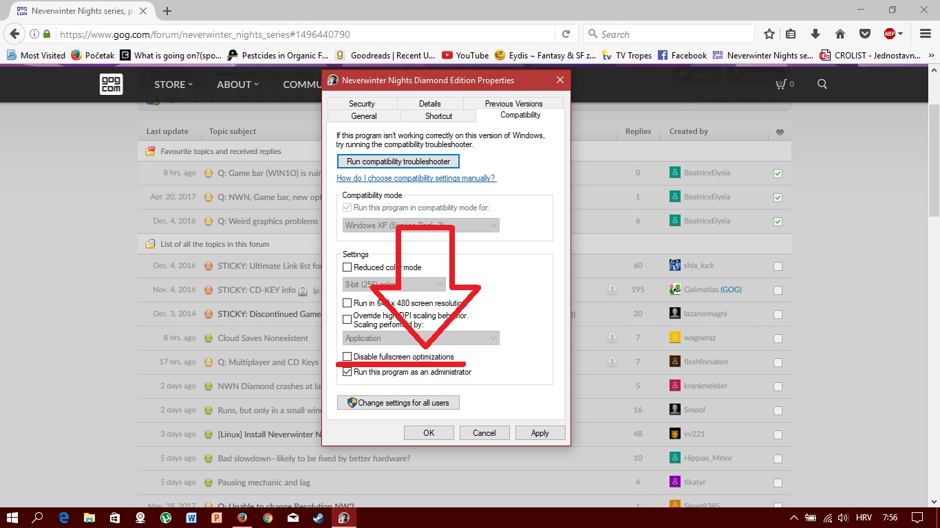Click OK in the Properties dialog
This screenshot has height=528, width=940.
429,433
